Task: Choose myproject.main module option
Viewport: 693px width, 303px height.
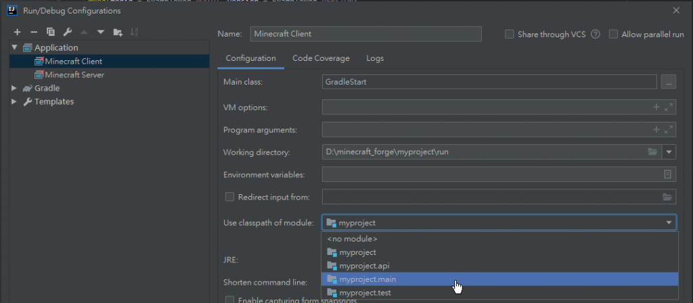Action: (x=499, y=279)
